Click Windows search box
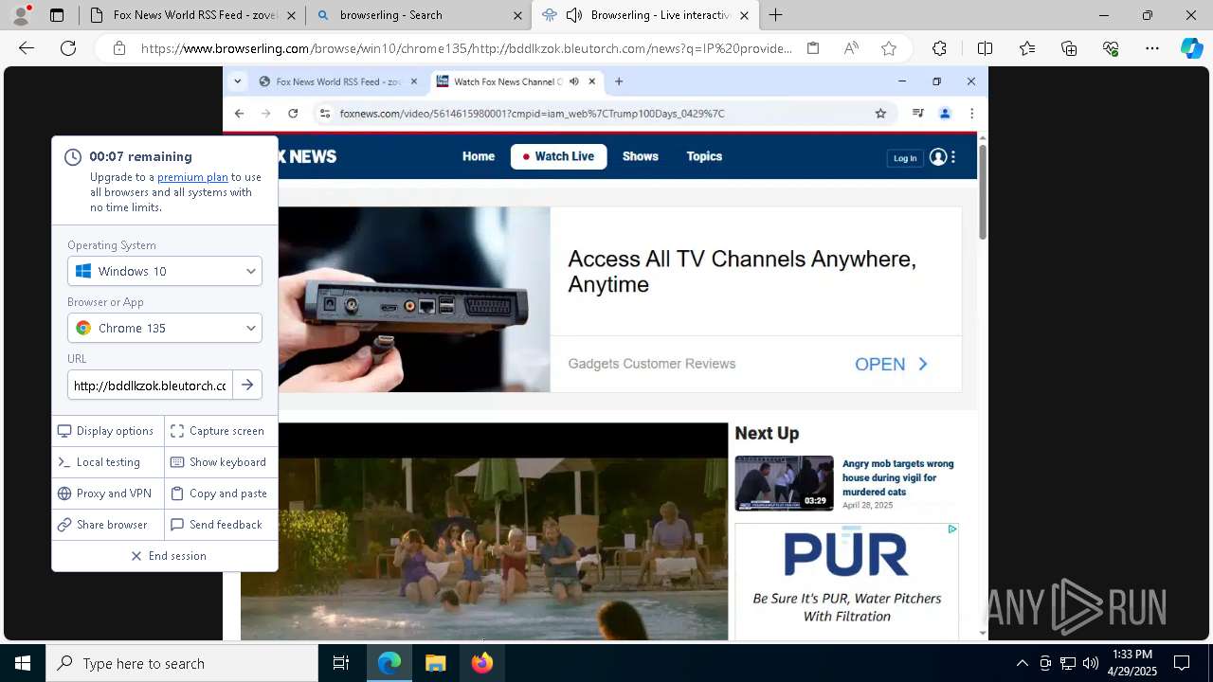This screenshot has width=1213, height=682. 182,663
